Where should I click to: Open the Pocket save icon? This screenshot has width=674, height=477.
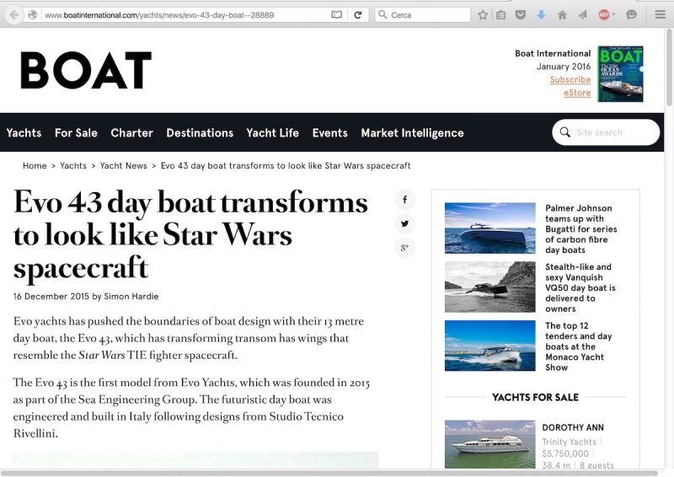[x=521, y=15]
